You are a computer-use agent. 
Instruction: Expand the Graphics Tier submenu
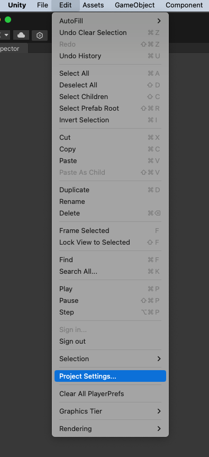click(x=110, y=411)
